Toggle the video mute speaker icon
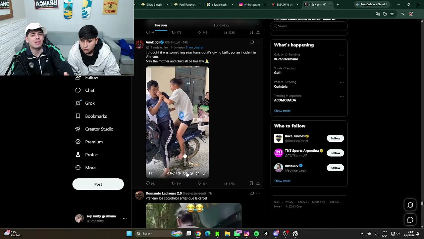The height and width of the screenshot is (239, 424). pos(185,173)
